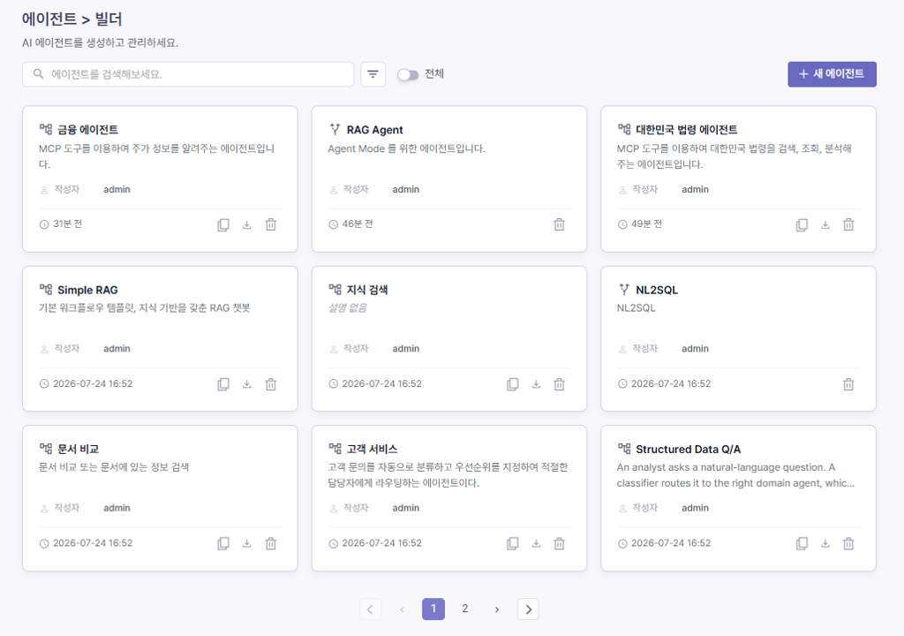The height and width of the screenshot is (636, 904).
Task: Delete the 고객 서비스 agent
Action: tap(559, 543)
